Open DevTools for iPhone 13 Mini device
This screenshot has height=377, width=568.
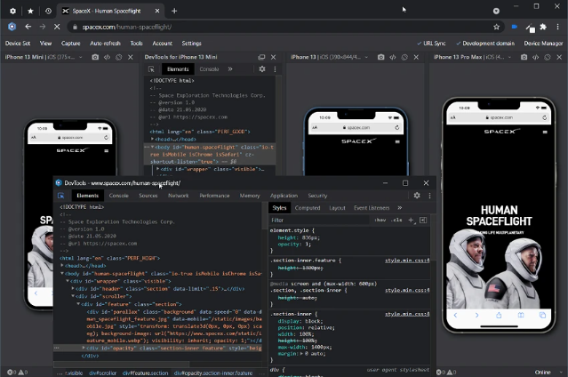pyautogui.click(x=107, y=57)
